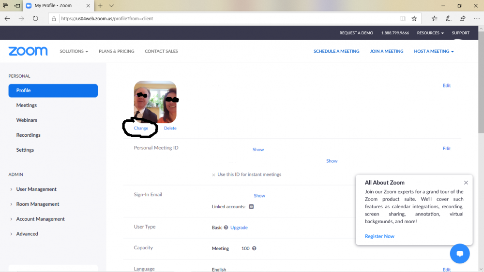Click Edit for Language row

point(447,270)
